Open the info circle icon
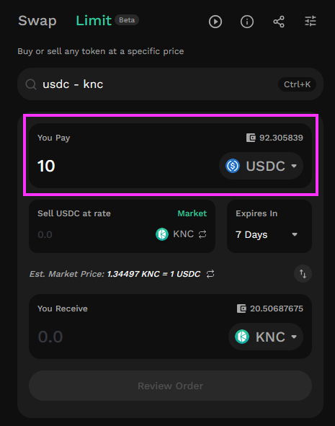335x426 pixels. 247,22
